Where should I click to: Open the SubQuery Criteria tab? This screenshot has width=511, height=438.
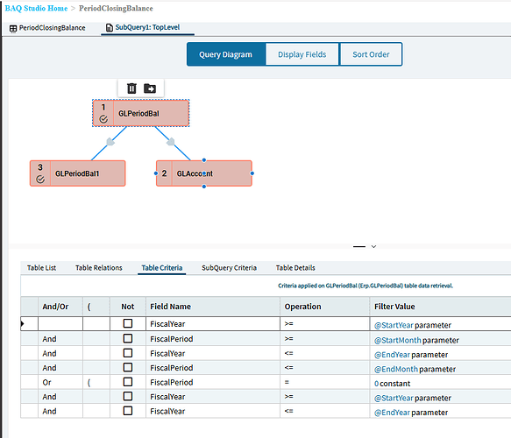coord(229,268)
